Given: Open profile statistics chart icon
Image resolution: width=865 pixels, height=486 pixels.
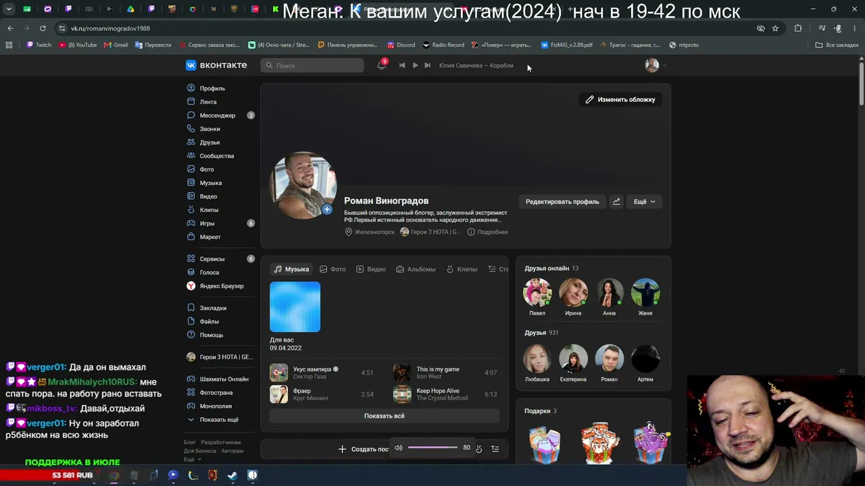Looking at the screenshot, I should coord(616,201).
